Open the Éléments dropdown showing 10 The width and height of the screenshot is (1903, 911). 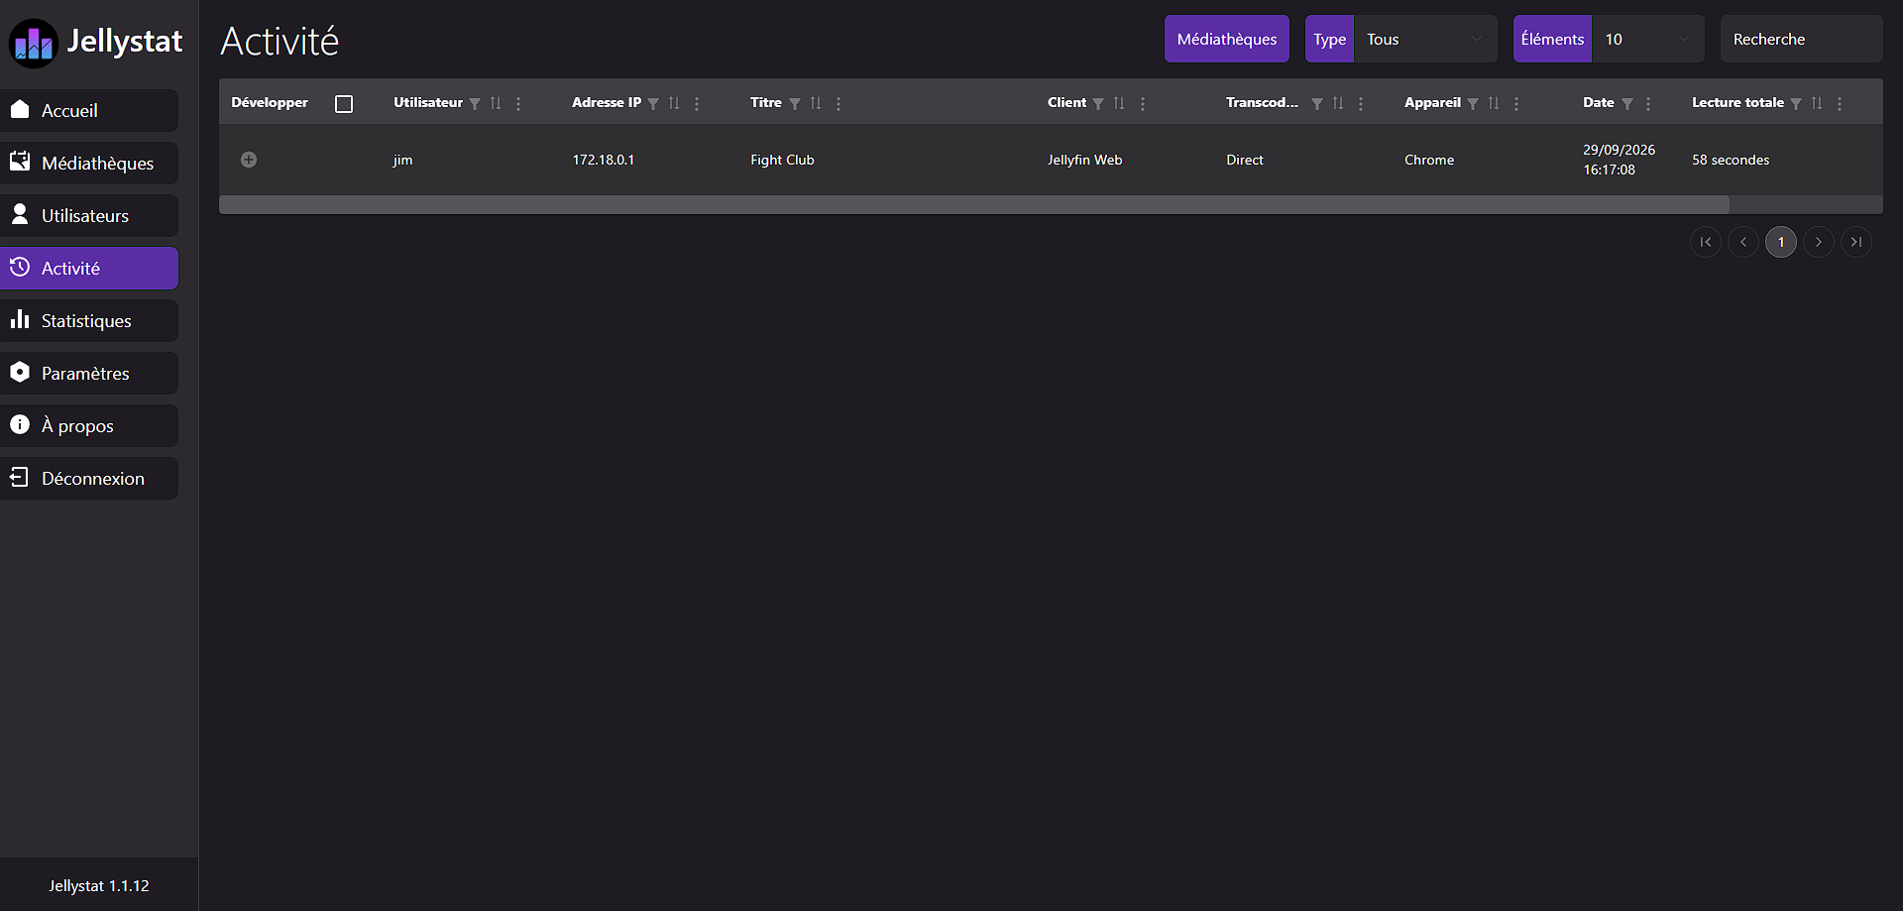[x=1647, y=39]
